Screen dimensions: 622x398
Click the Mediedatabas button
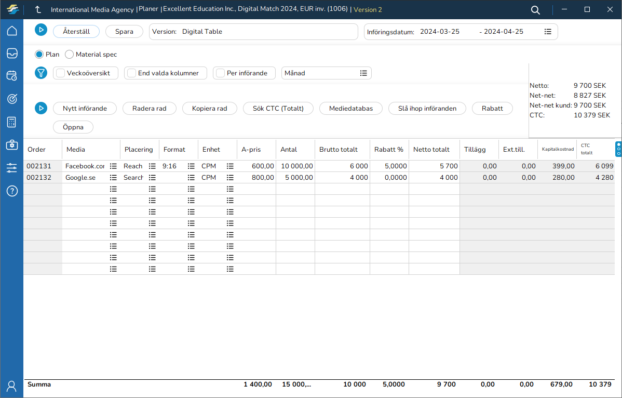tap(350, 109)
